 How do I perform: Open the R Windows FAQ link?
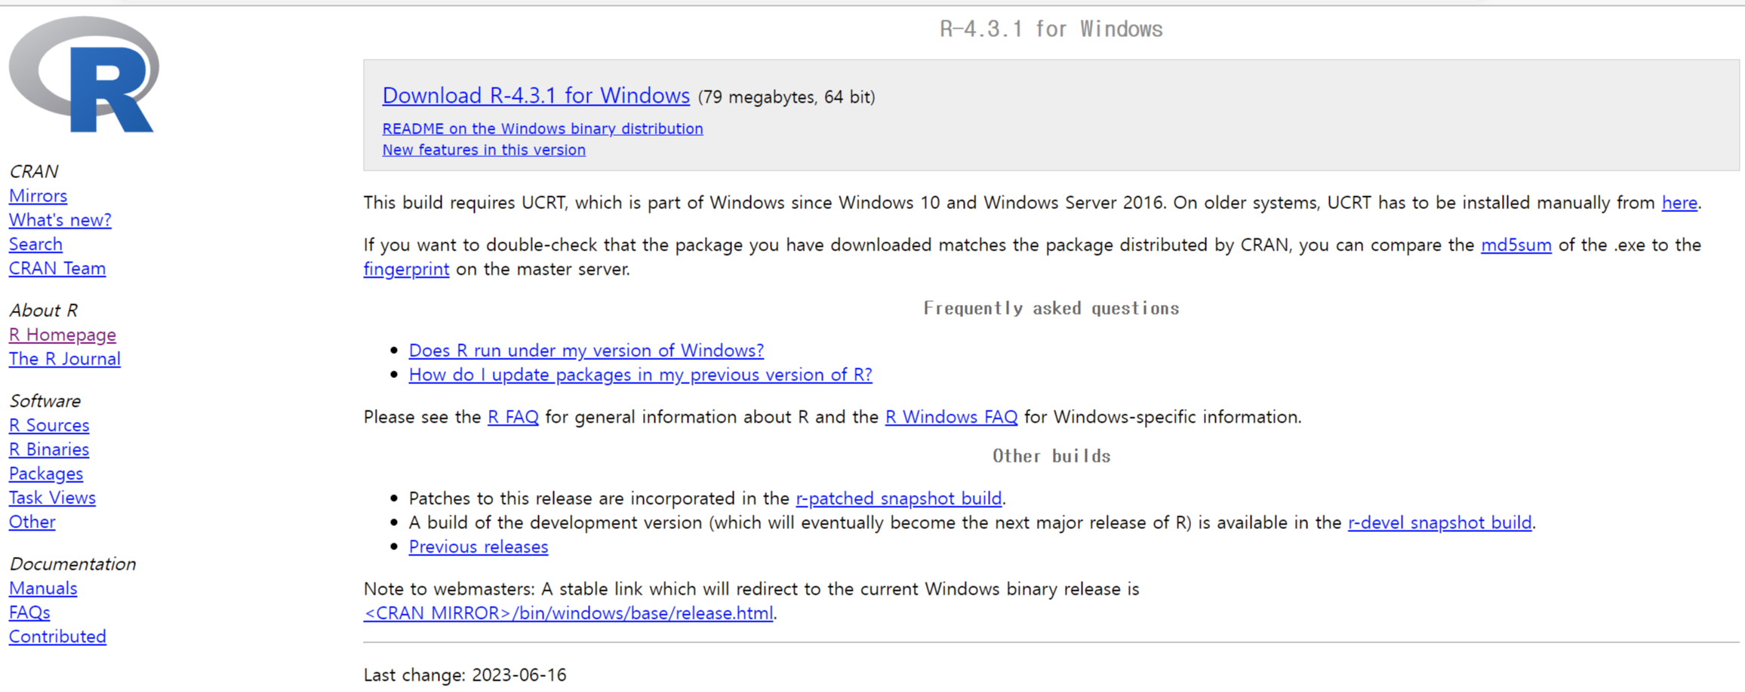[x=951, y=417]
